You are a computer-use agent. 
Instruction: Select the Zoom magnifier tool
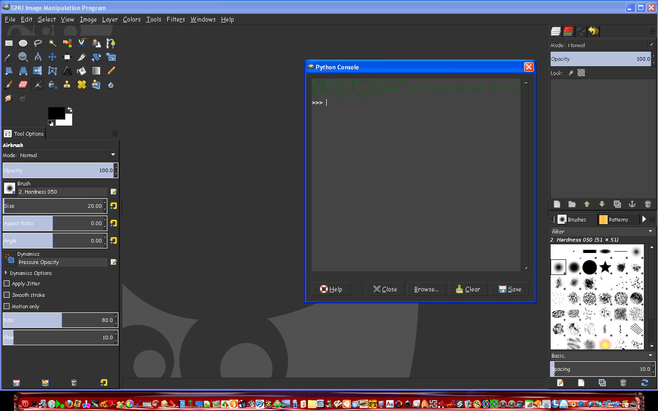pos(23,57)
